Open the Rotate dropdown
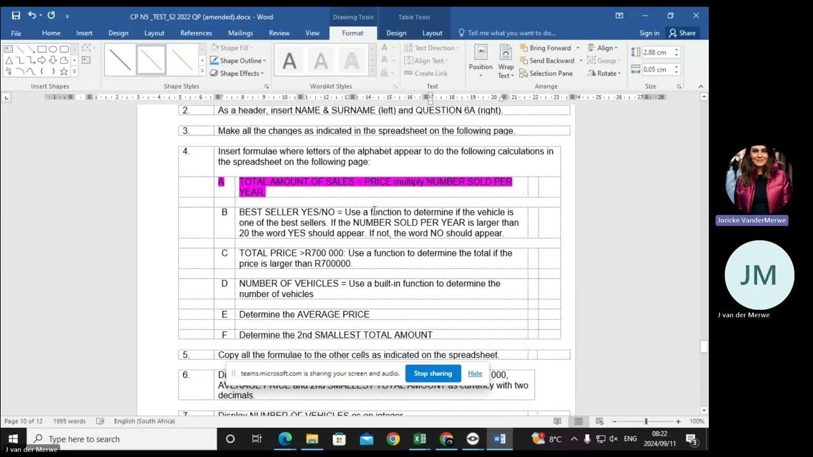Screen dimensions: 813x457 pyautogui.click(x=603, y=73)
